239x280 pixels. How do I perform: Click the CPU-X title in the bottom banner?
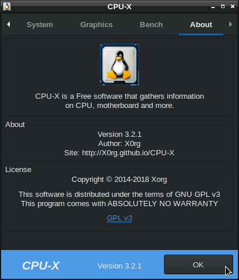click(41, 266)
